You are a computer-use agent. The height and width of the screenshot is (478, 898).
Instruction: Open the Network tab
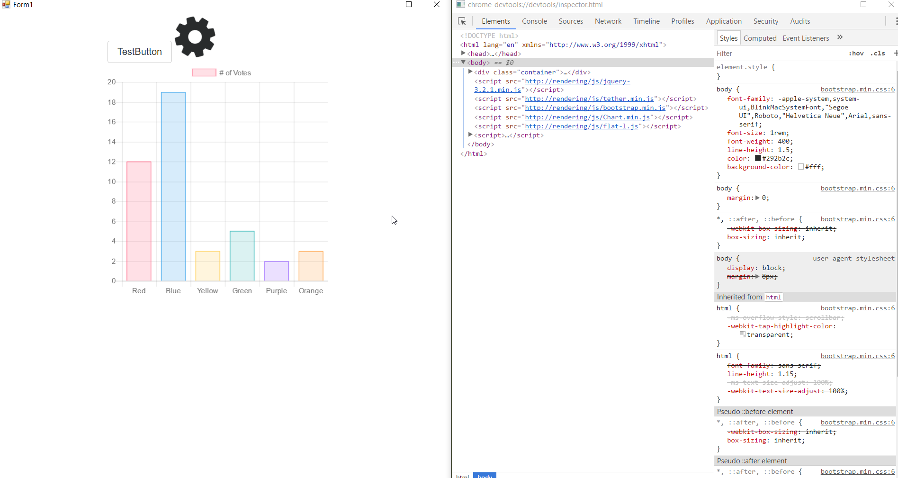(608, 21)
